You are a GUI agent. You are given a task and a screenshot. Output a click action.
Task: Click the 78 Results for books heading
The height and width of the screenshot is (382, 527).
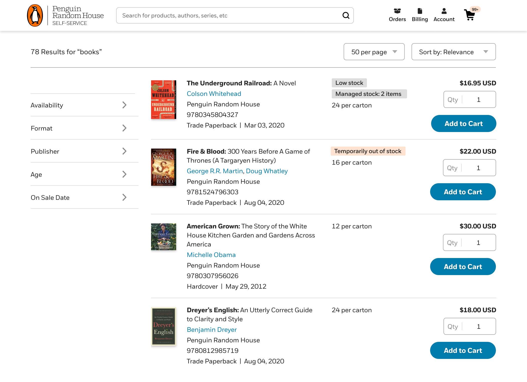(66, 52)
